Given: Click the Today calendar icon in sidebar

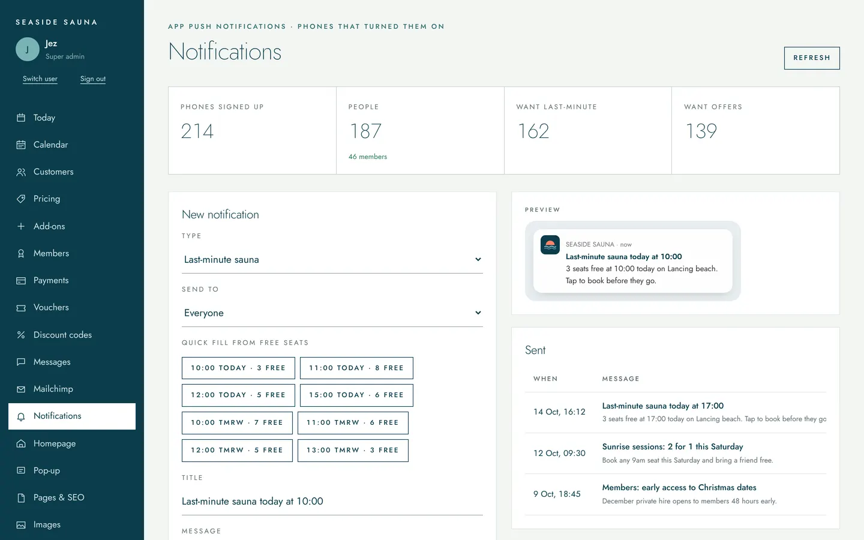Looking at the screenshot, I should coord(21,118).
